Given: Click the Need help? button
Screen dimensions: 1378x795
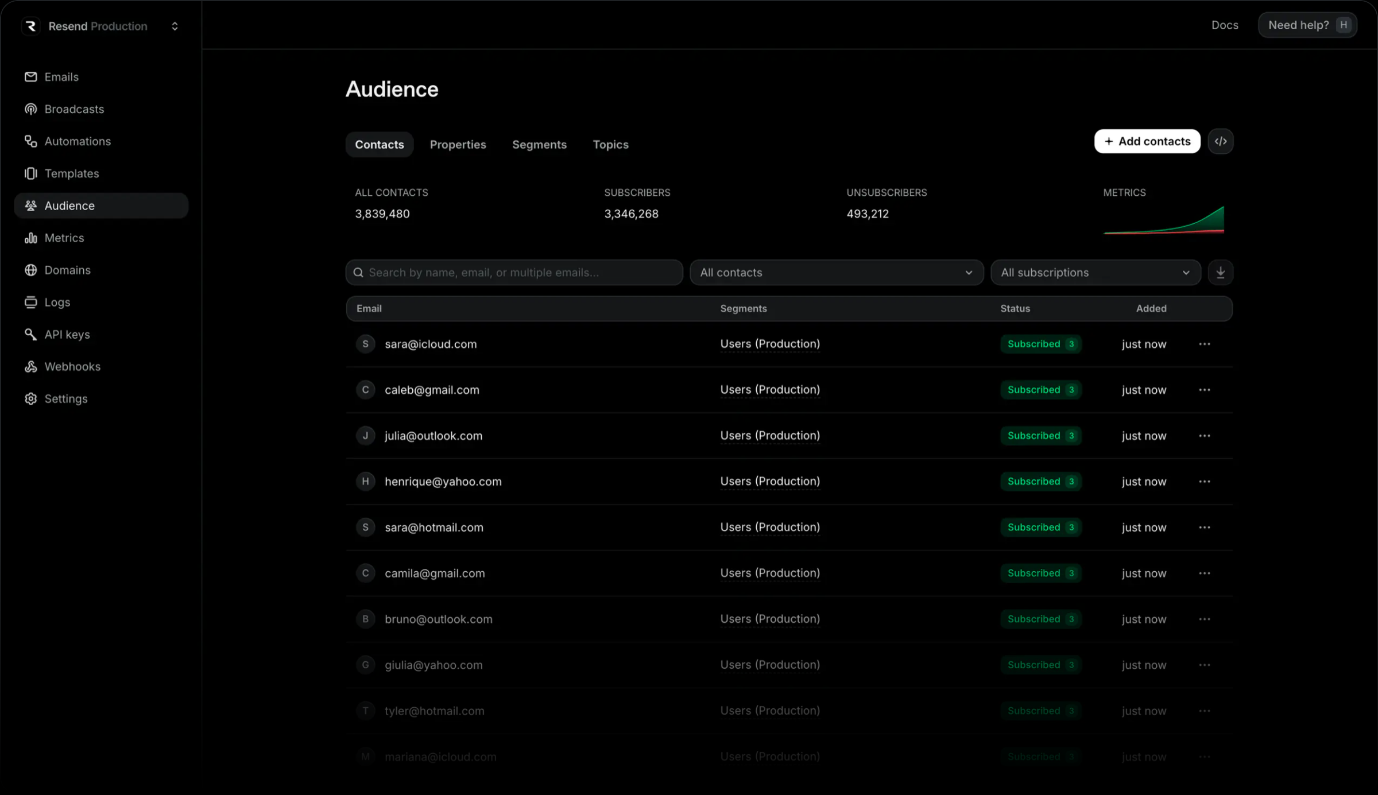Looking at the screenshot, I should click(x=1307, y=25).
